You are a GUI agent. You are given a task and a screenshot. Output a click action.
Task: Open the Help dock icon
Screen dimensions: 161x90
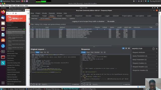coord(3,46)
